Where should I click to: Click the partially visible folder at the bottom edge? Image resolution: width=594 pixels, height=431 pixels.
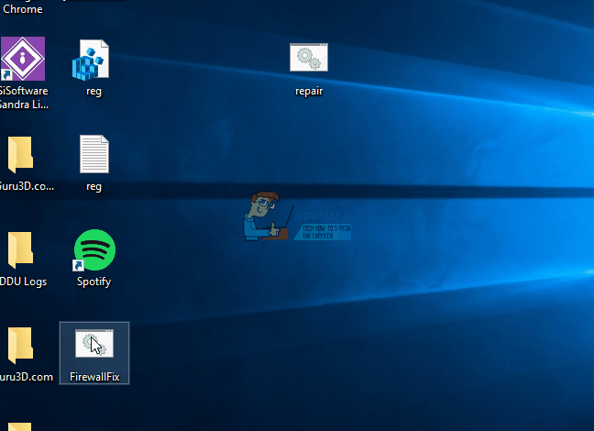coord(19,426)
